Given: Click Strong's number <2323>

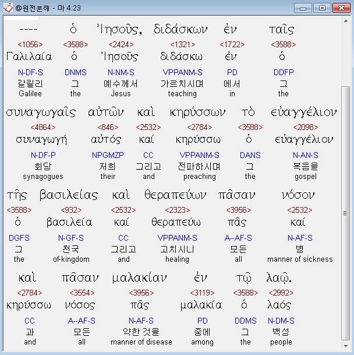Looking at the screenshot, I should point(178,210).
